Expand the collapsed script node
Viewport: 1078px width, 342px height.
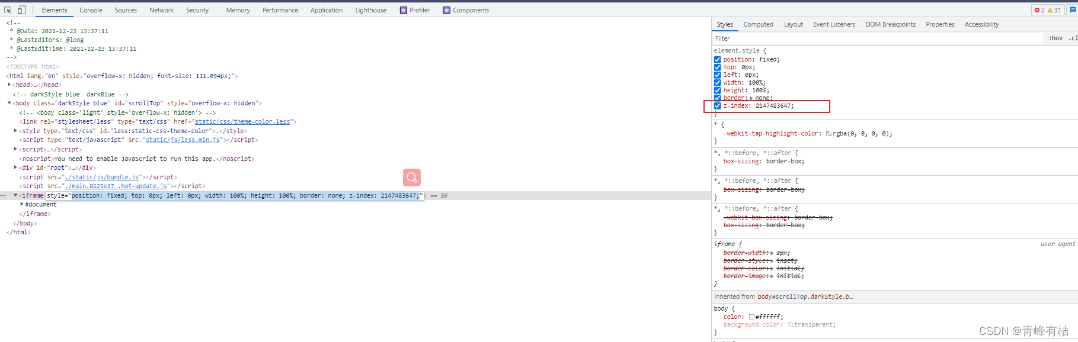point(15,149)
